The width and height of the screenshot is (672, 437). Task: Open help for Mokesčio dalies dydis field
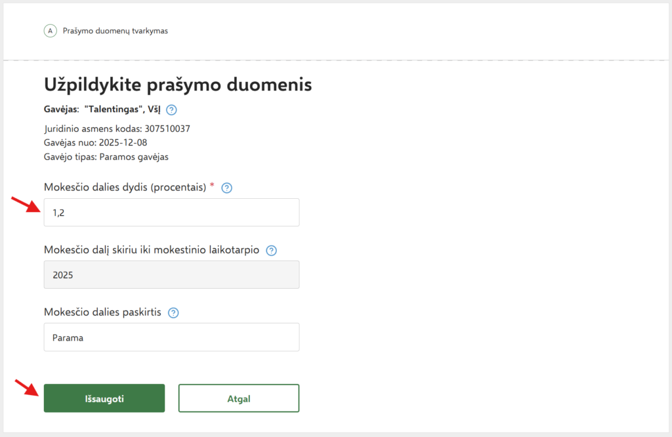pyautogui.click(x=227, y=188)
